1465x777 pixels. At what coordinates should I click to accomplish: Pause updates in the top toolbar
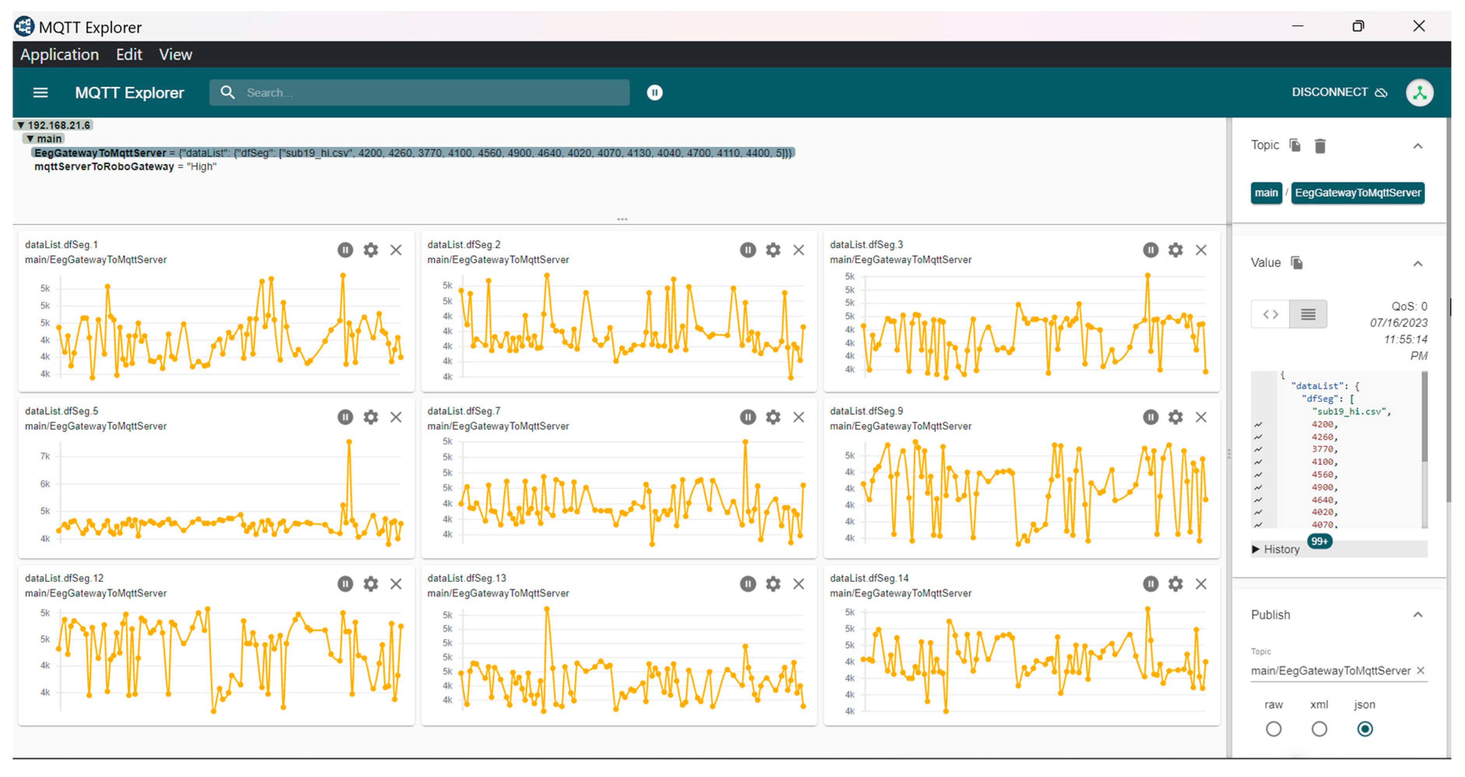[x=655, y=92]
